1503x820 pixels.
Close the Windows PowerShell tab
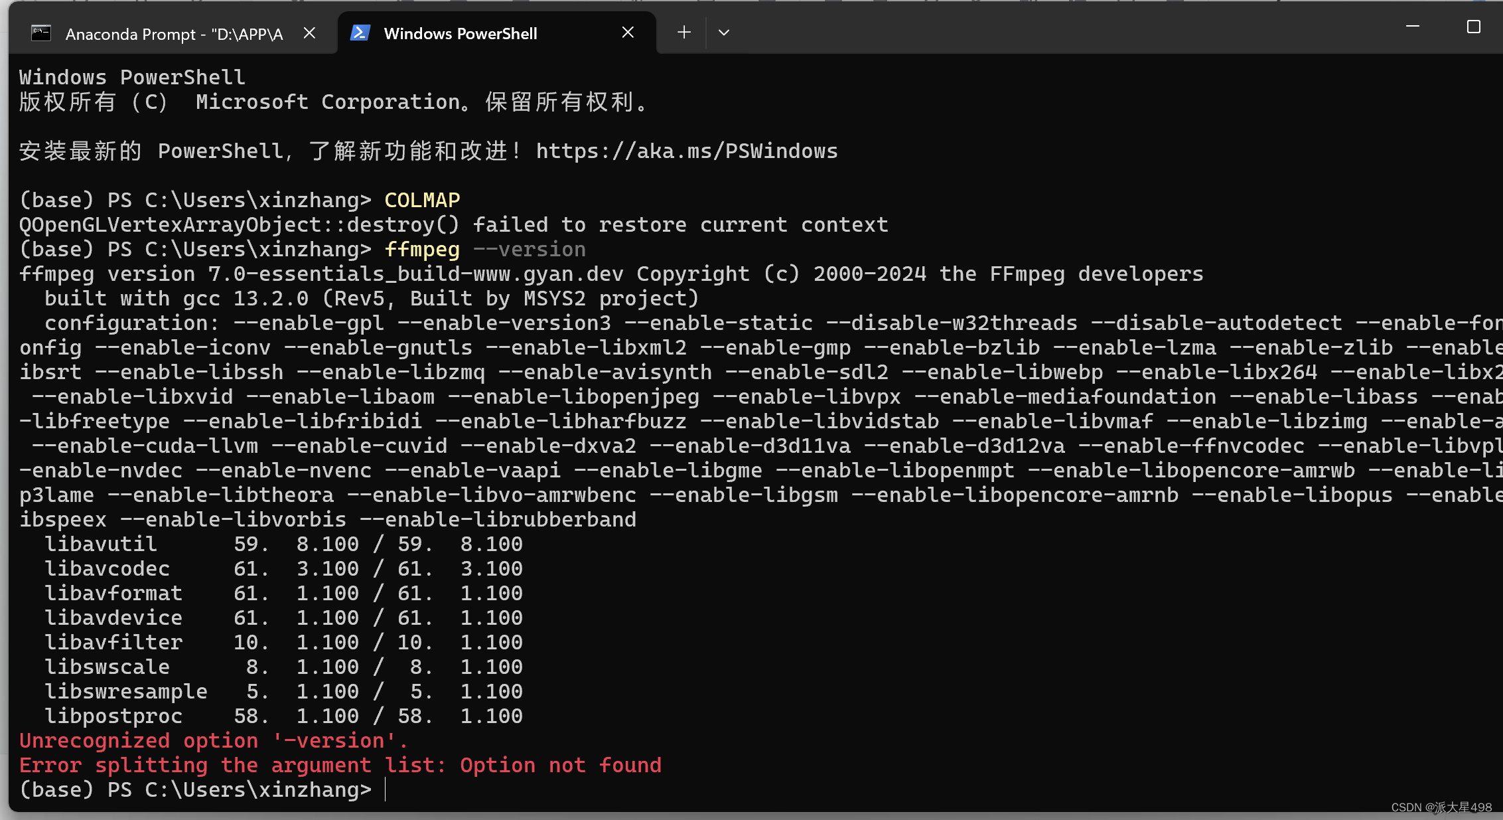click(x=628, y=33)
